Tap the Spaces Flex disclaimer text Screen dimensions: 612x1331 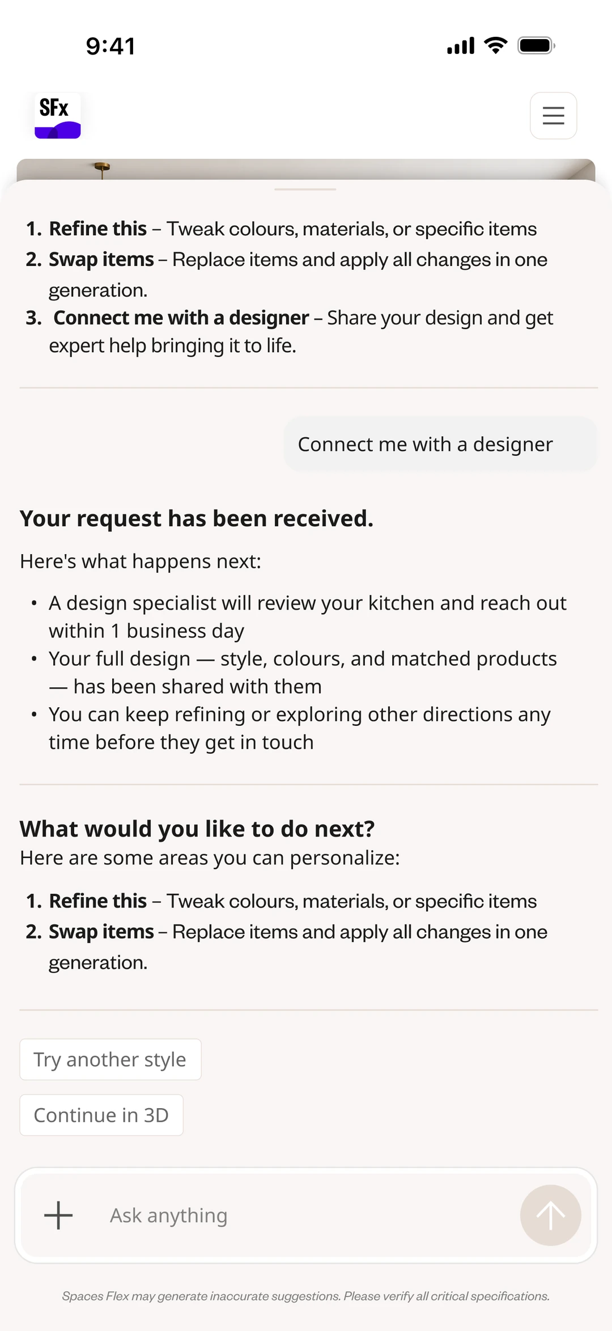click(x=306, y=1296)
